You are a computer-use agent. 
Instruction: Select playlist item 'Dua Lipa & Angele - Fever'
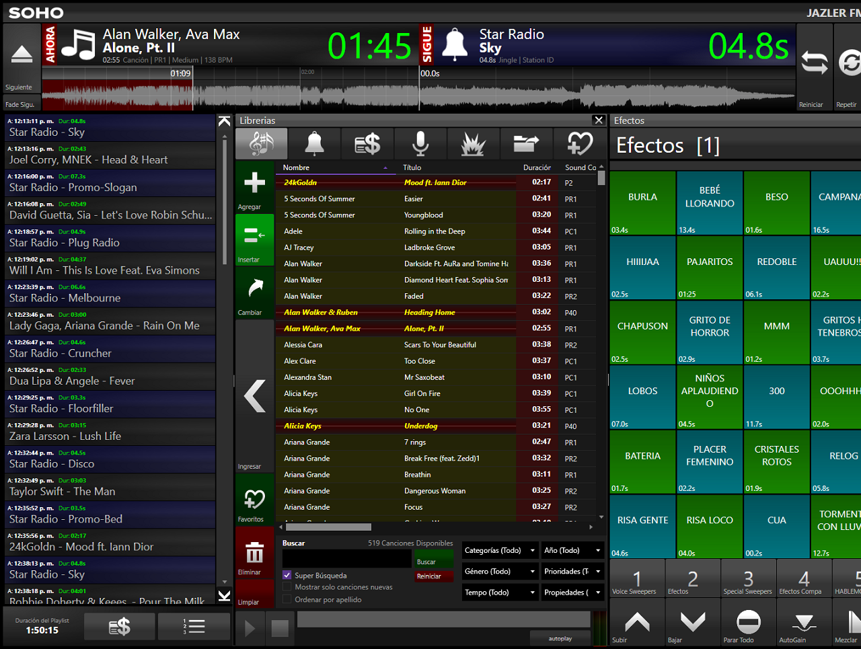110,377
